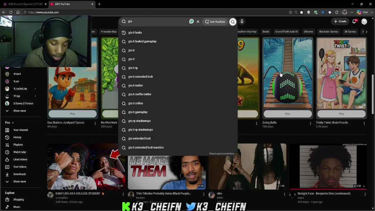Open the YouTube account avatar menu

(364, 21)
